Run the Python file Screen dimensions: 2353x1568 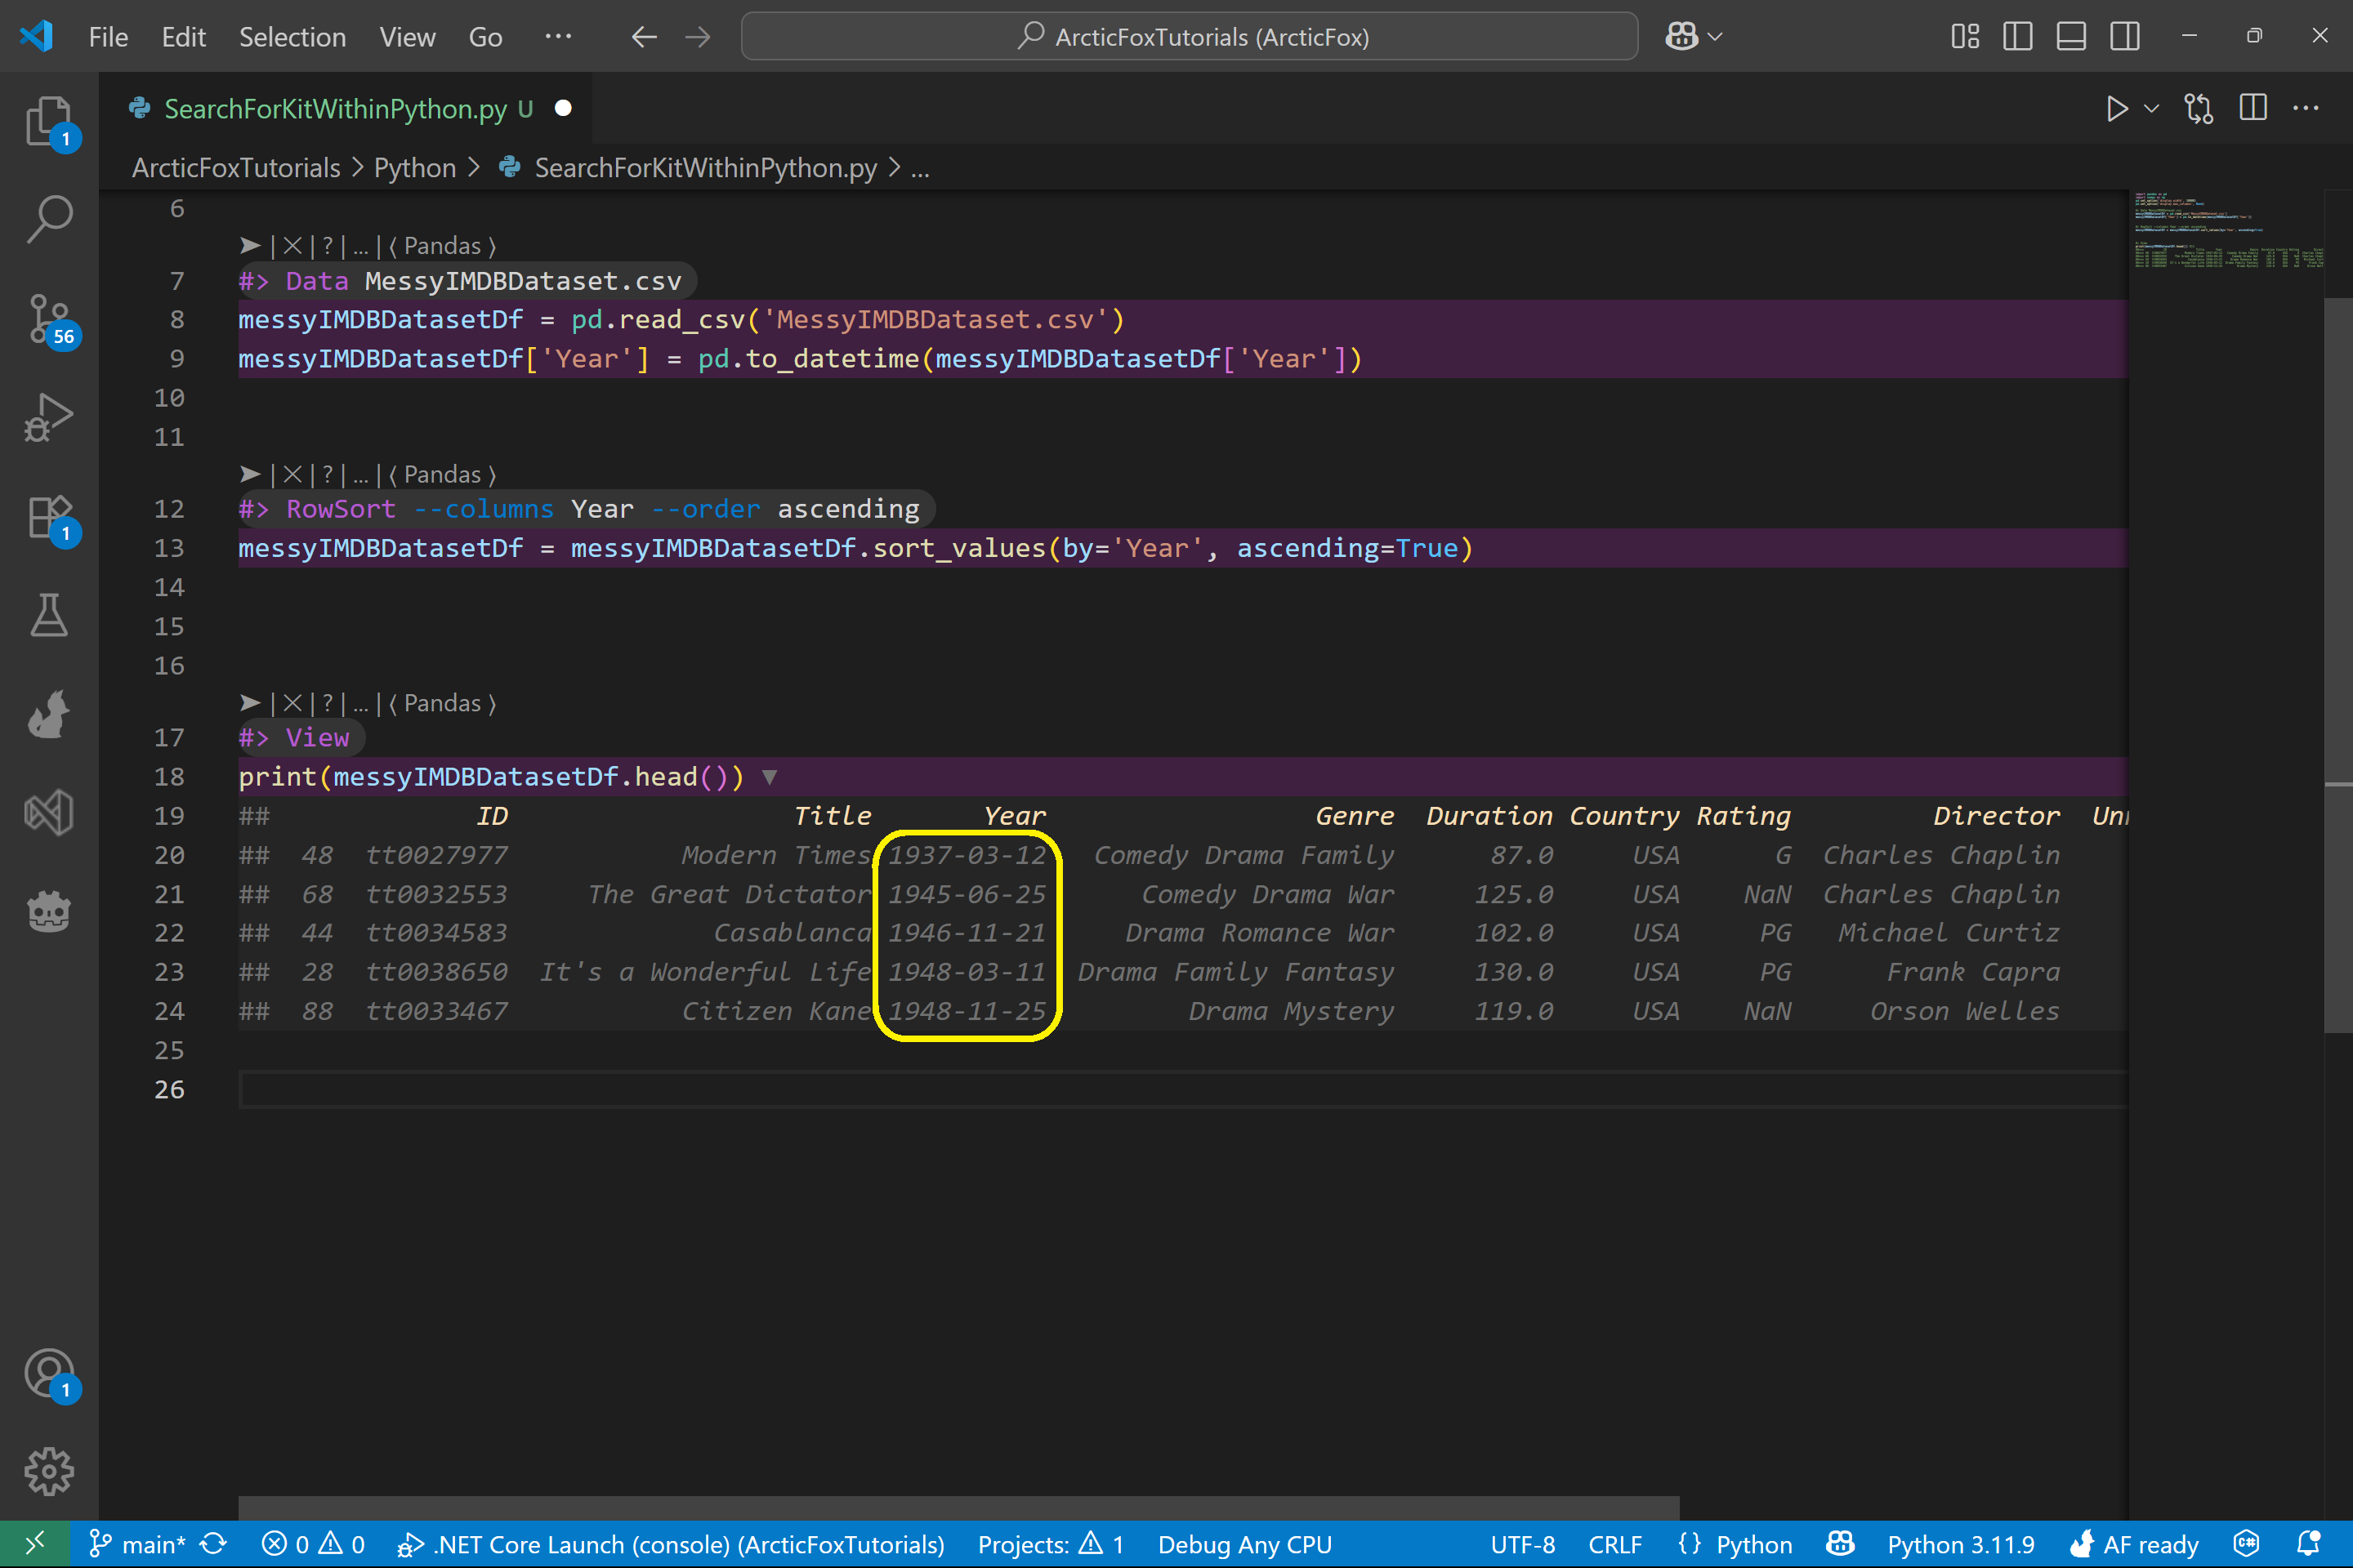tap(2116, 108)
